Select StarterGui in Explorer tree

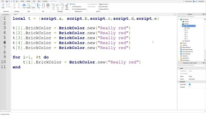tap(185, 56)
